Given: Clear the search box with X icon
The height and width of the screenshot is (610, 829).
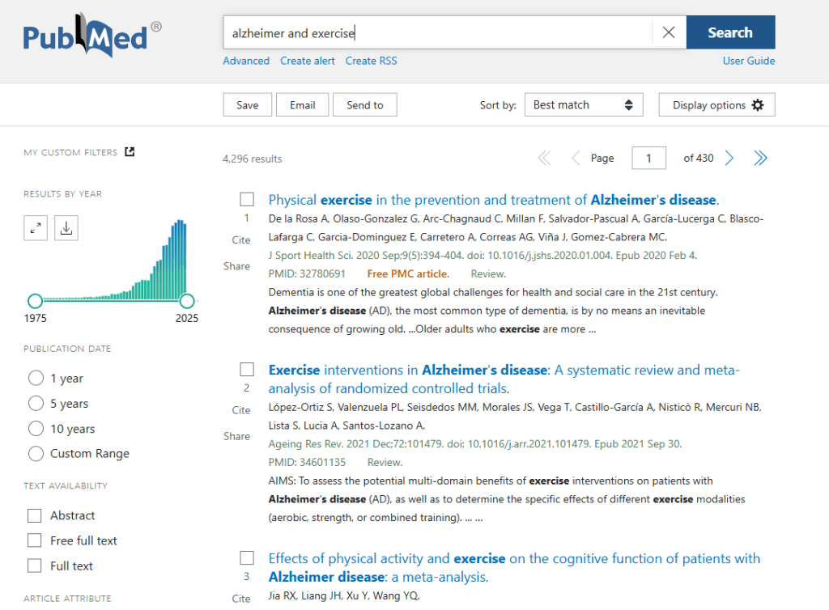Looking at the screenshot, I should tap(669, 33).
